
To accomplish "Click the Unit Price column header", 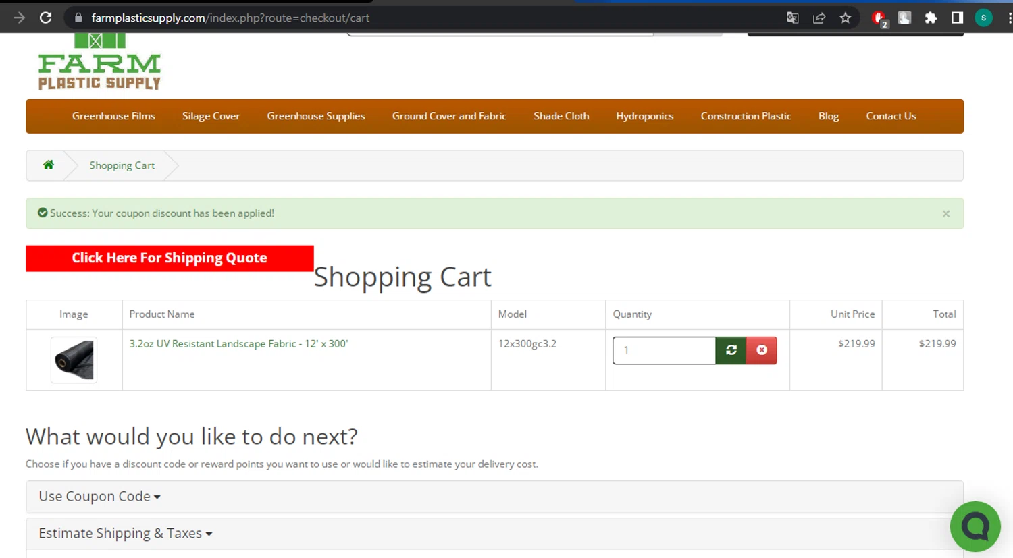I will [852, 314].
